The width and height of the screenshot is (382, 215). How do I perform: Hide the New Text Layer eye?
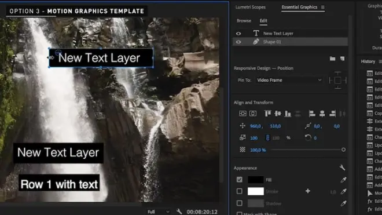point(238,34)
